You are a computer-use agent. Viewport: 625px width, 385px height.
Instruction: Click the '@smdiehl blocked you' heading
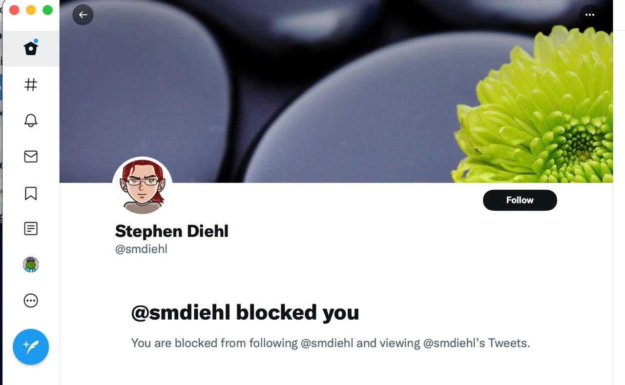point(245,312)
